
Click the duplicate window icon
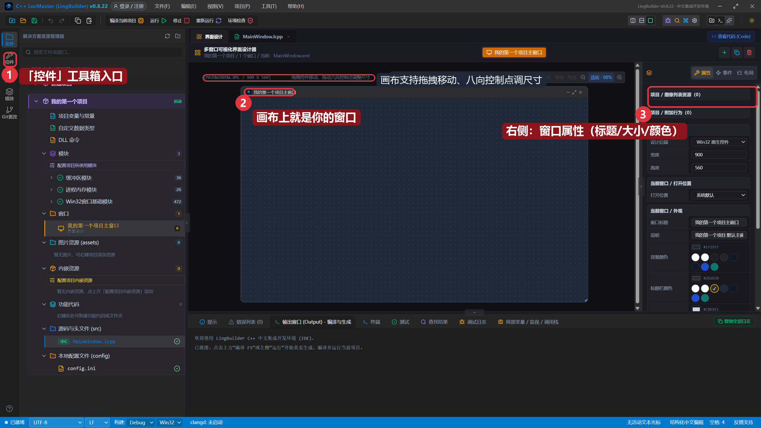click(737, 52)
